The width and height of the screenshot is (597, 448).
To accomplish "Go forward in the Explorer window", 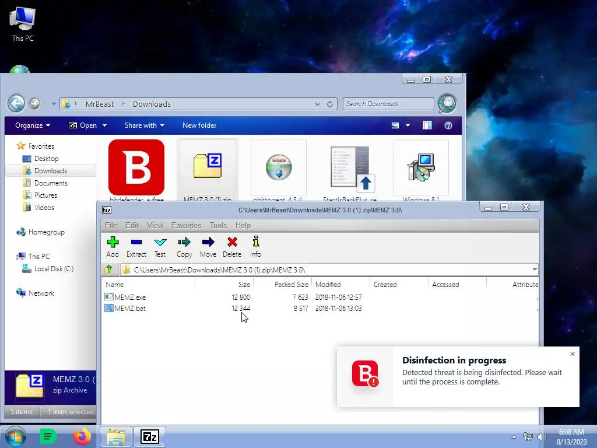I will (x=34, y=103).
